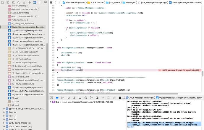Viewport: 204px width, 130px height.
Task: Click the SIGABRT error annotation
Action: click(x=180, y=70)
